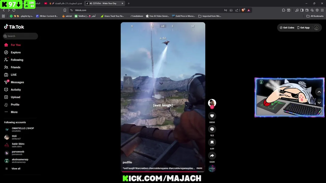Click the Get Coins button
This screenshot has width=326, height=183.
click(287, 28)
